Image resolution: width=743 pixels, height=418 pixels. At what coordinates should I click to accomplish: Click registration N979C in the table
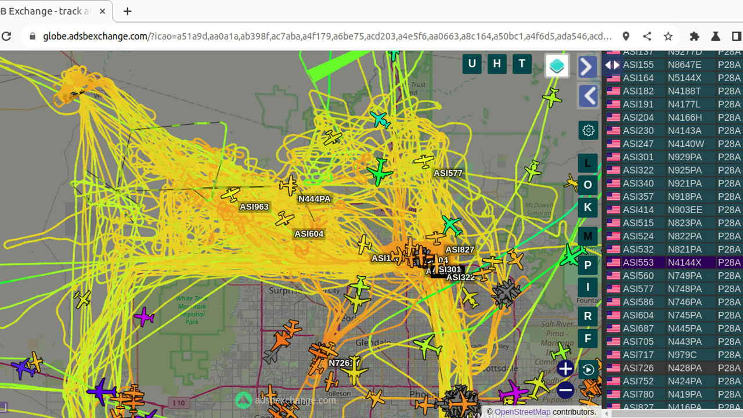tap(682, 355)
